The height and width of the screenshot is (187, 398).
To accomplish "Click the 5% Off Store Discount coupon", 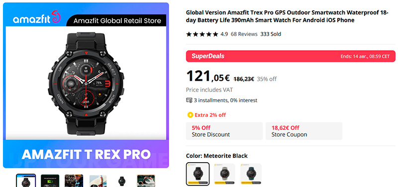I will [224, 131].
